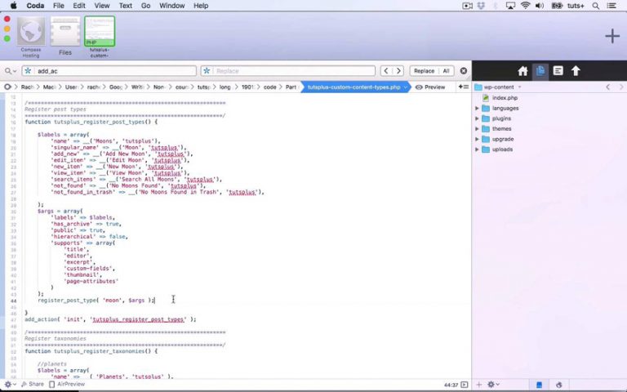
Task: Open the Coda application menu
Action: pyautogui.click(x=35, y=6)
